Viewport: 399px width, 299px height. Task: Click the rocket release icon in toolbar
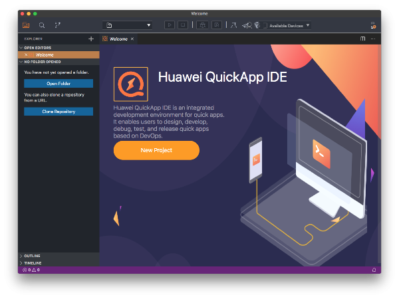click(247, 25)
